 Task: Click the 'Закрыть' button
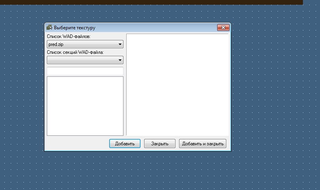coord(160,144)
